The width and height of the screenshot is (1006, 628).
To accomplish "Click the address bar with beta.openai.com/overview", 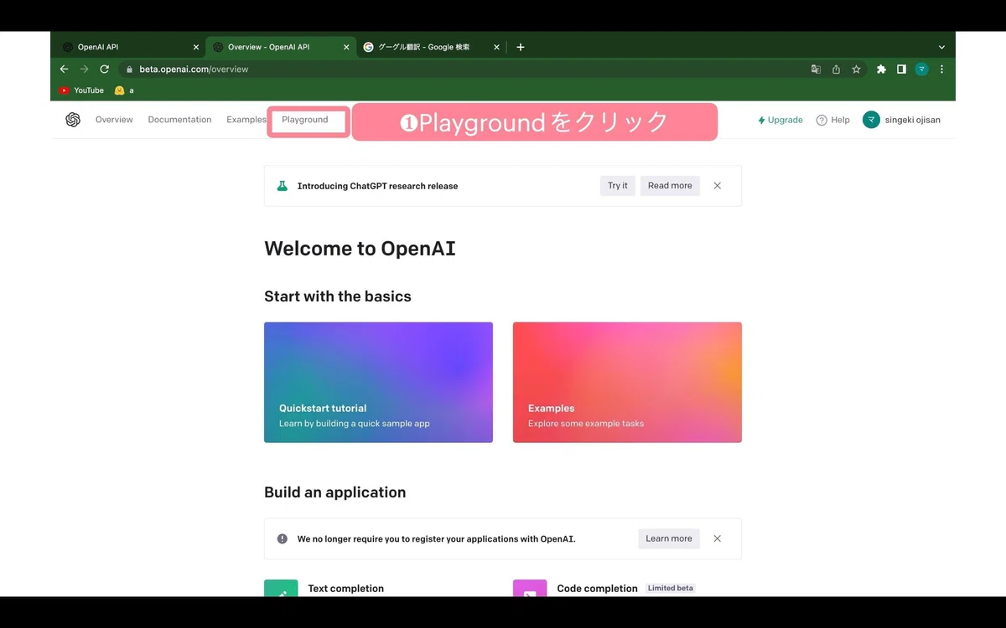I will pyautogui.click(x=492, y=69).
